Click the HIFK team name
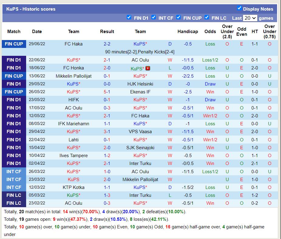Screen dimensions: 281x239 click(x=74, y=100)
